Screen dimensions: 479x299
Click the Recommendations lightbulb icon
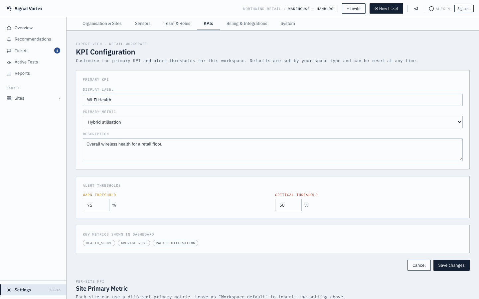(x=9, y=39)
